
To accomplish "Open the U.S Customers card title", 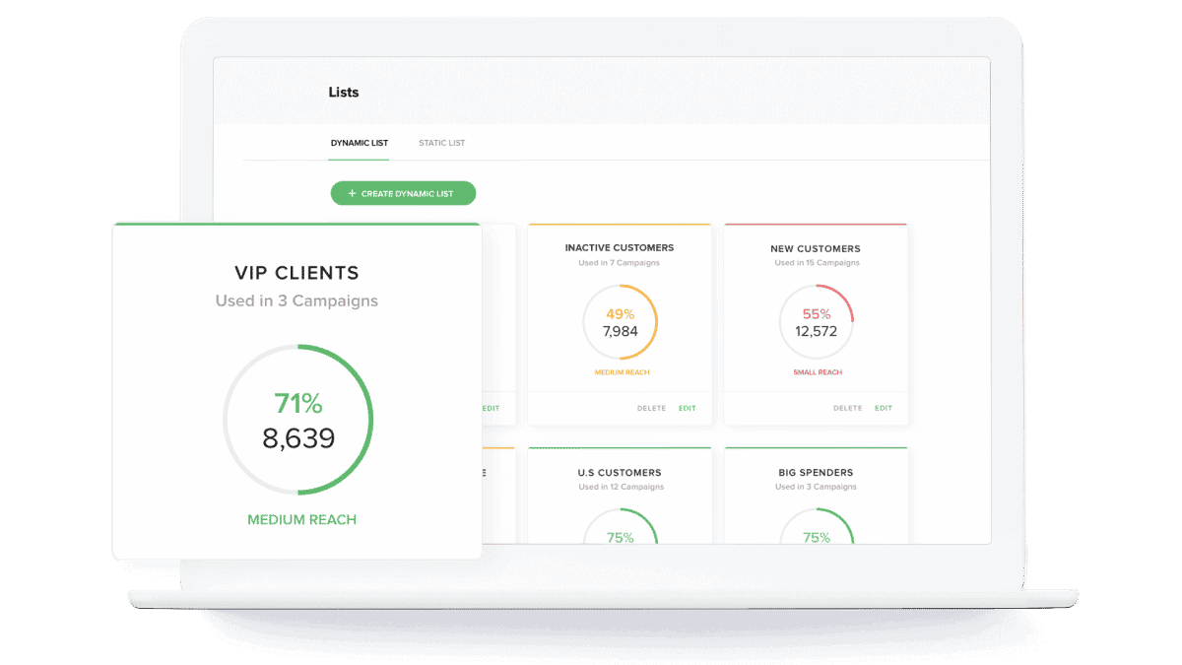I will click(x=620, y=473).
